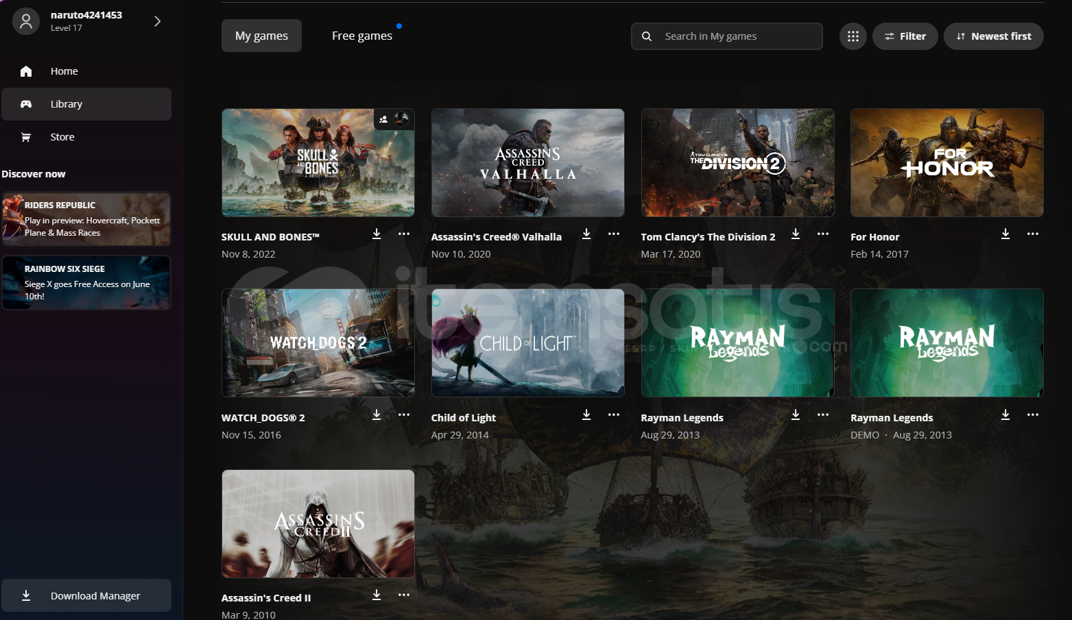Viewport: 1072px width, 620px height.
Task: Go to Home in the sidebar
Action: (x=86, y=71)
